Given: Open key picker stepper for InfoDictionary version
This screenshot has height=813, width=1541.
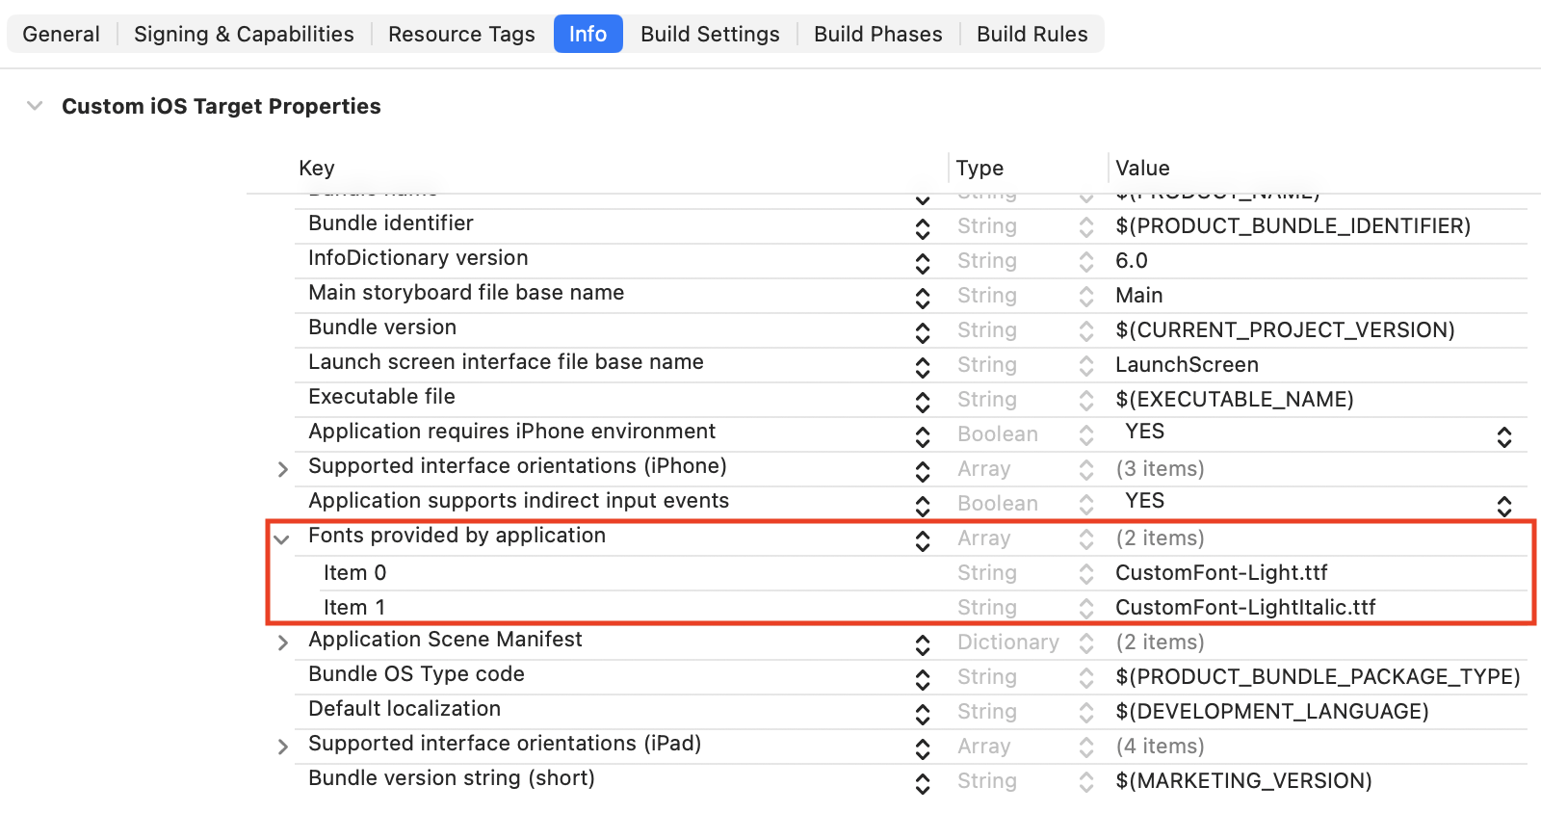Looking at the screenshot, I should pos(923,263).
